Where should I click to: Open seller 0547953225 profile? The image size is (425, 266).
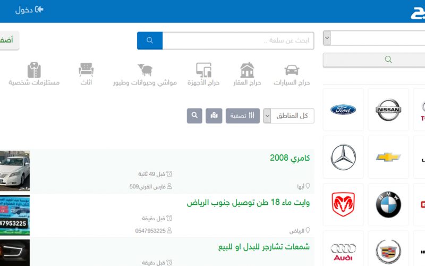pos(154,231)
